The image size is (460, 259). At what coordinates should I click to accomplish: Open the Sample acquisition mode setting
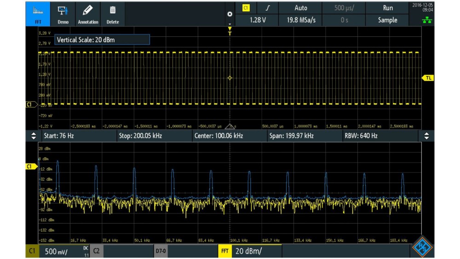[x=387, y=20]
